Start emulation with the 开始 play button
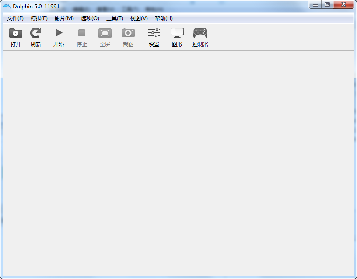The image size is (357, 279). click(59, 33)
